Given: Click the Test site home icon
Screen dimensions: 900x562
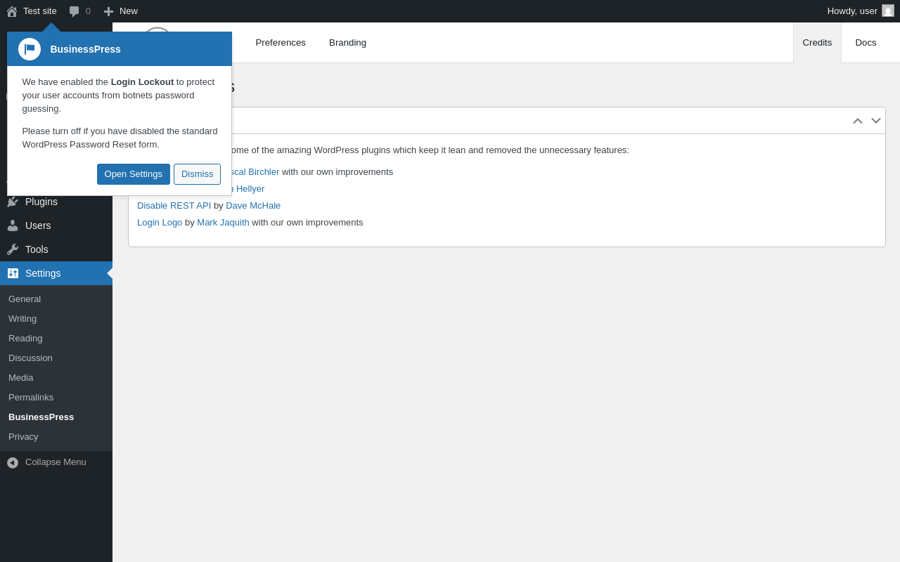Looking at the screenshot, I should point(12,11).
